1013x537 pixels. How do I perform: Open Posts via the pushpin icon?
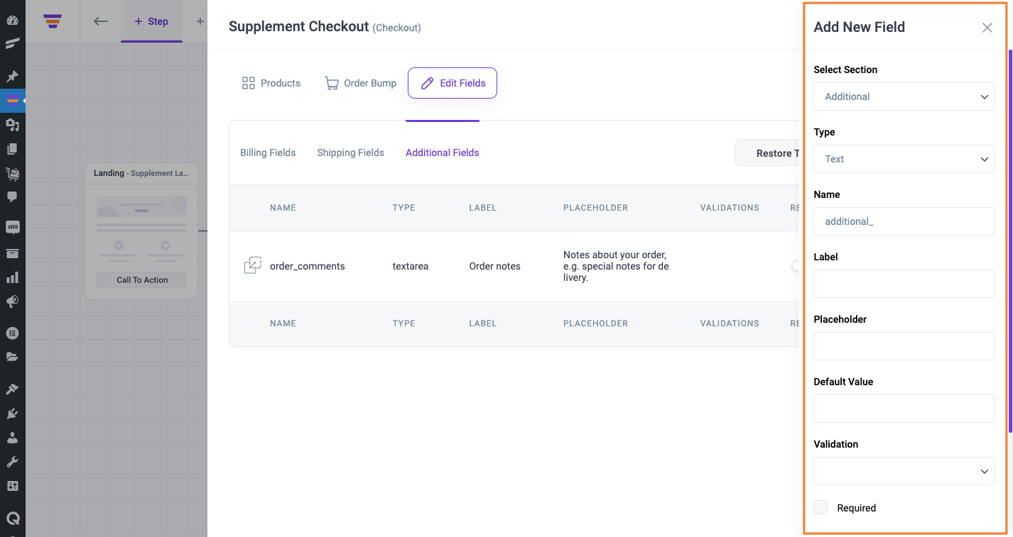pyautogui.click(x=12, y=77)
